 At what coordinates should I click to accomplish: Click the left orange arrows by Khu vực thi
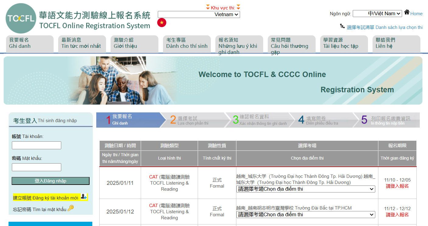tap(208, 7)
